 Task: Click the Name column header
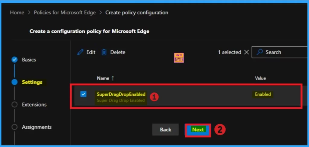pyautogui.click(x=103, y=78)
